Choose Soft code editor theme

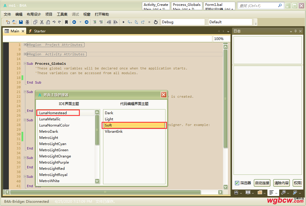[134, 125]
